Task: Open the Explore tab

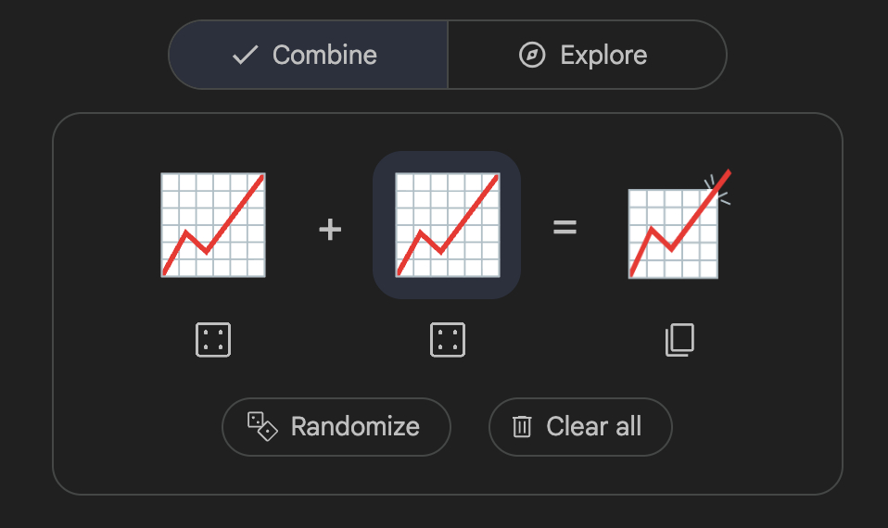Action: pyautogui.click(x=586, y=55)
